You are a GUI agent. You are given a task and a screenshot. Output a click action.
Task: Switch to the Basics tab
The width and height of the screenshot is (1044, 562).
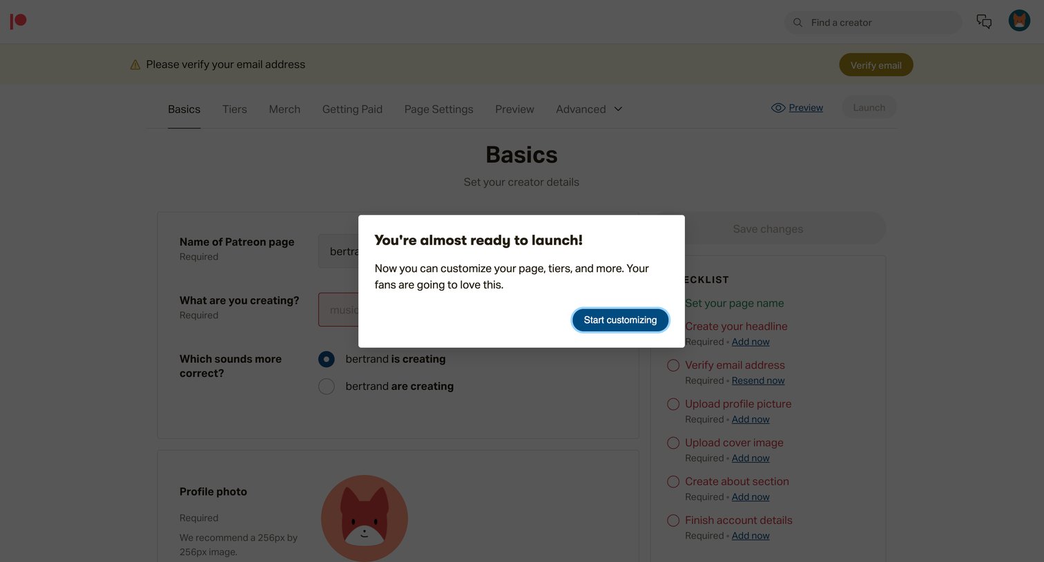click(184, 109)
